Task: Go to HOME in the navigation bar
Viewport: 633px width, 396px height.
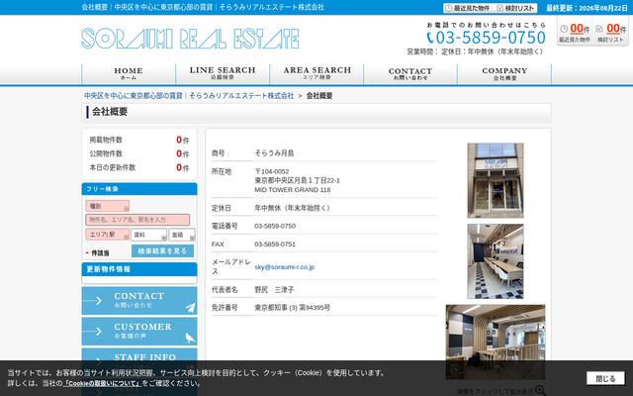Action: pyautogui.click(x=129, y=73)
